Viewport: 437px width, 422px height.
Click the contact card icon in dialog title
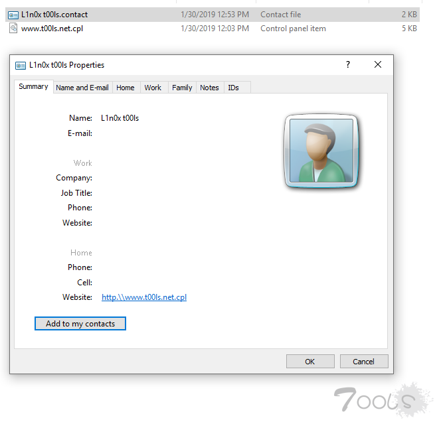[x=21, y=66]
